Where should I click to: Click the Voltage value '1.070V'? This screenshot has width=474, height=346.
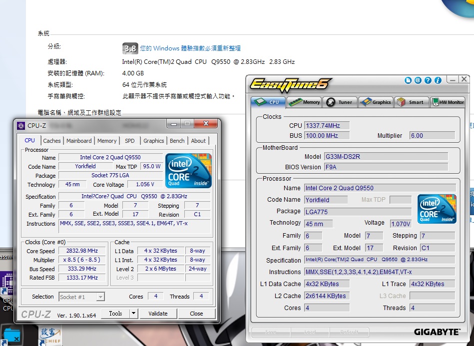(401, 224)
